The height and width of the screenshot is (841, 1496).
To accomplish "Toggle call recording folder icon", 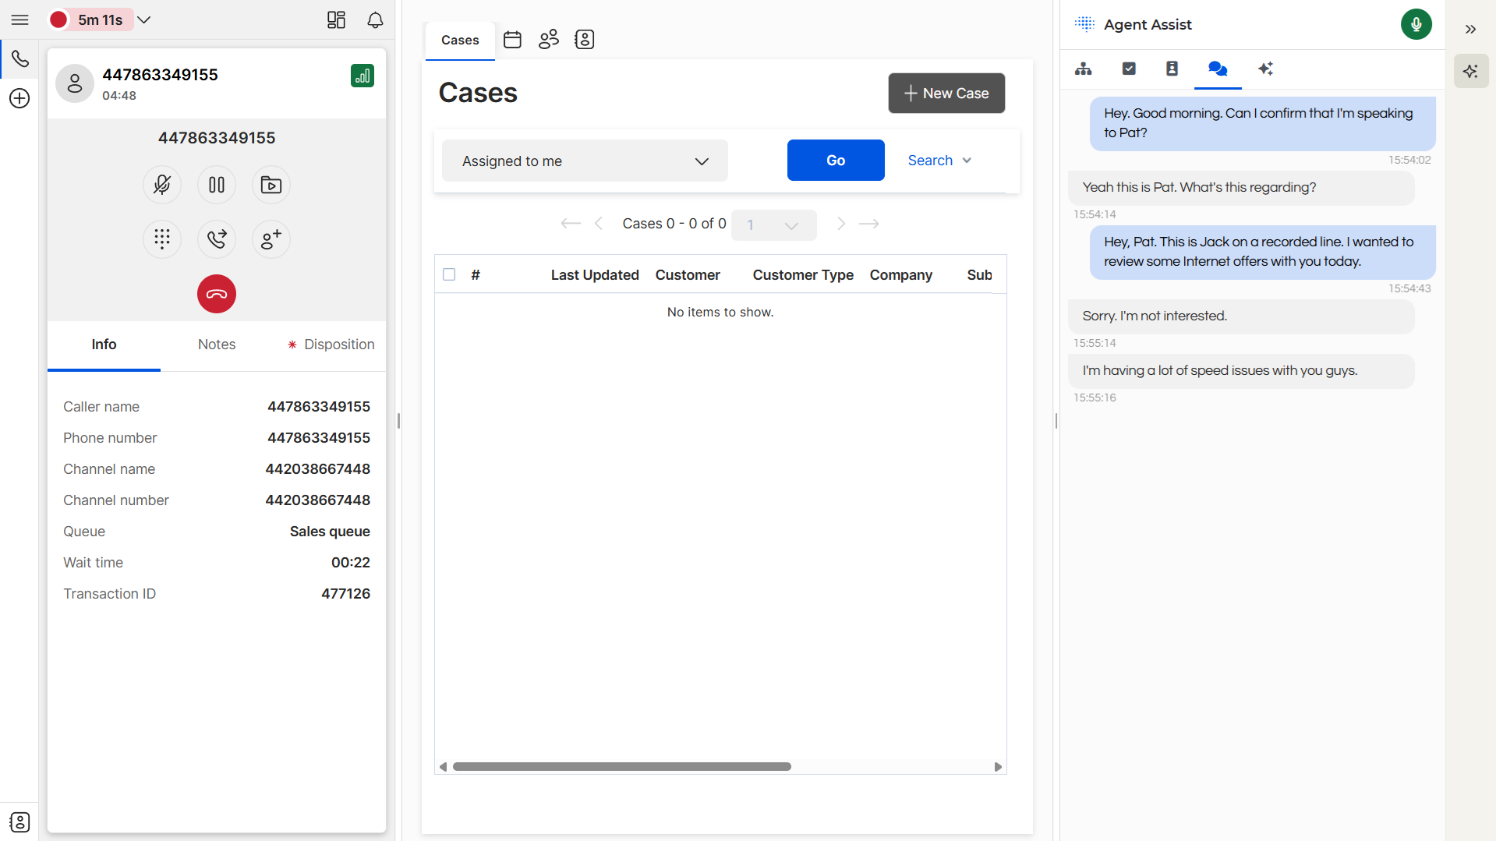I will click(271, 185).
